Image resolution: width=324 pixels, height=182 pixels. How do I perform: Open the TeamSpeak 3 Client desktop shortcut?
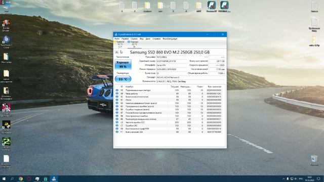tap(6, 42)
